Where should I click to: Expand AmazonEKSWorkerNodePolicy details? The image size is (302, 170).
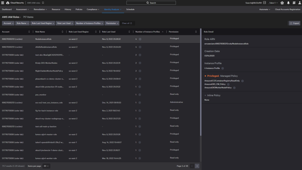[234, 88]
